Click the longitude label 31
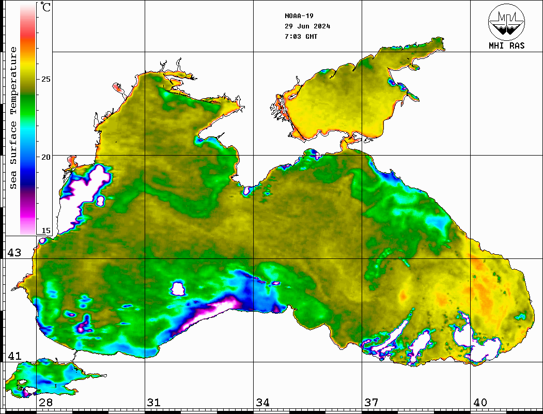The height and width of the screenshot is (414, 543). (154, 402)
